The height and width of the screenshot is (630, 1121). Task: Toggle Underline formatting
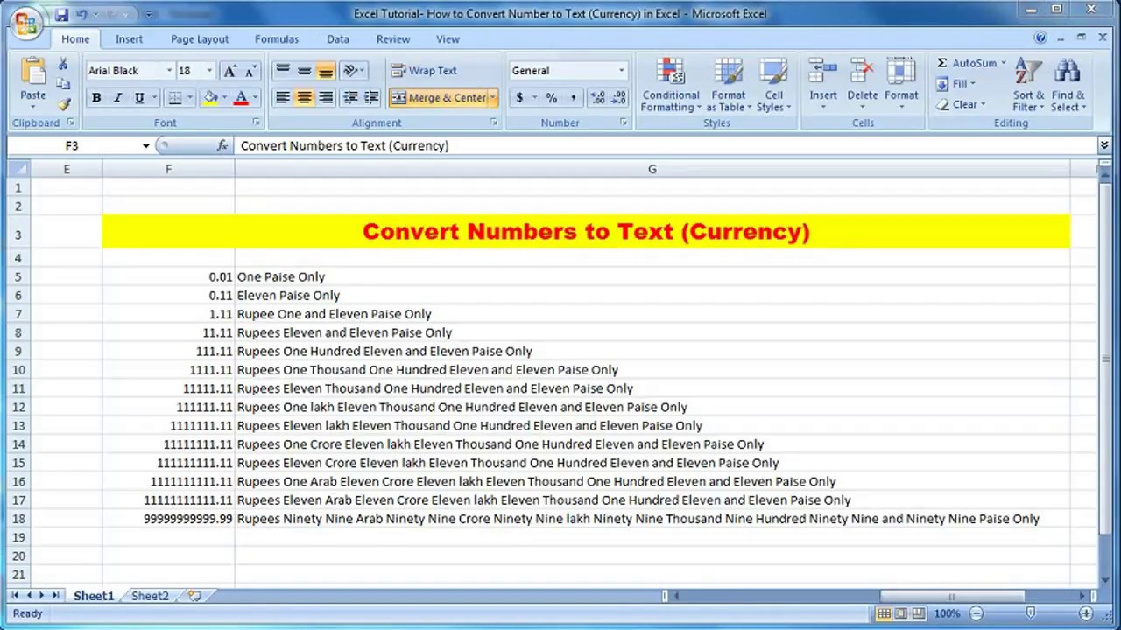click(x=138, y=98)
